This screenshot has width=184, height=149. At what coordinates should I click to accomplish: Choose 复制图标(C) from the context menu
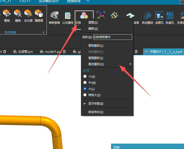(x=96, y=46)
